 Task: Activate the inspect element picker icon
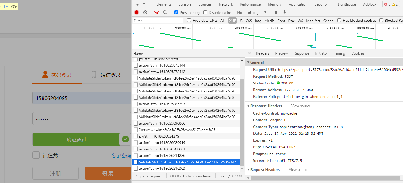137,4
